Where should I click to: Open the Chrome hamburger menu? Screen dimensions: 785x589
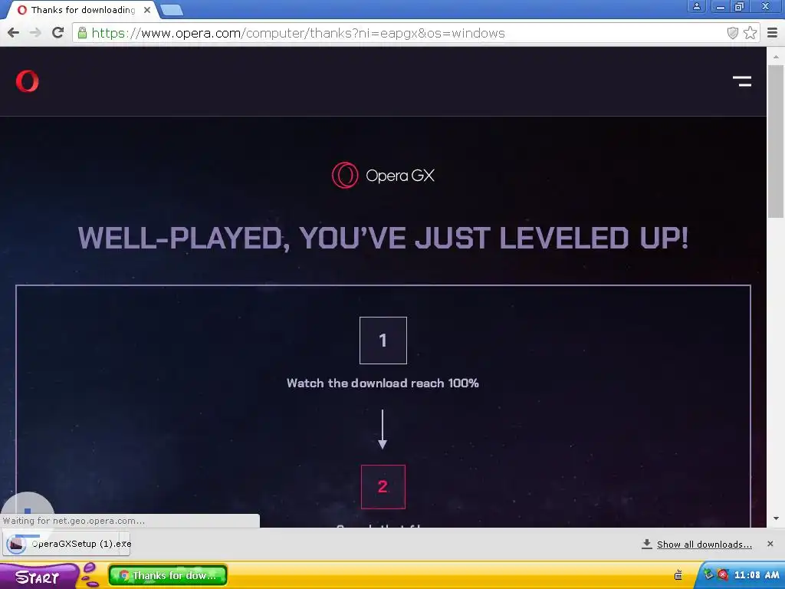click(x=773, y=33)
